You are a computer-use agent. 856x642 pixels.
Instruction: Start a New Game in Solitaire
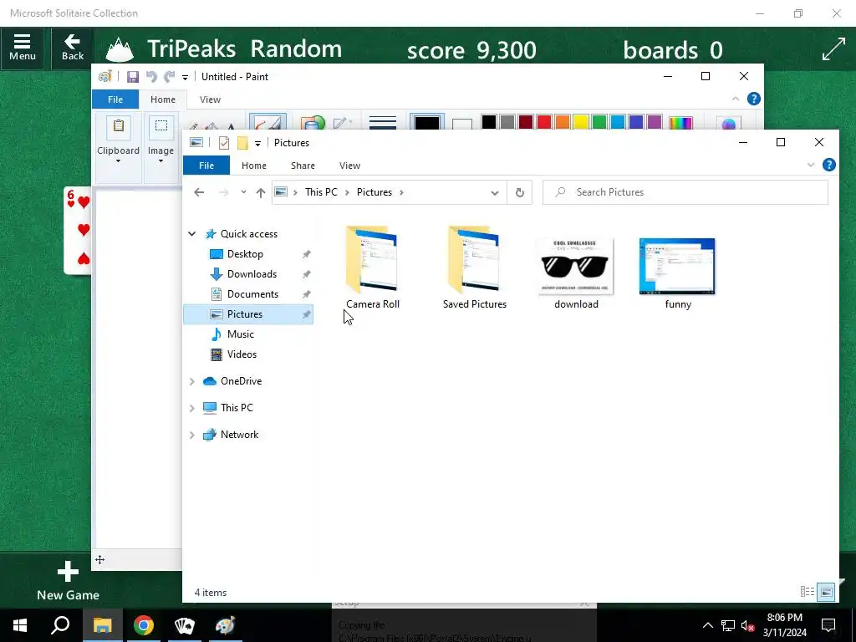point(69,582)
